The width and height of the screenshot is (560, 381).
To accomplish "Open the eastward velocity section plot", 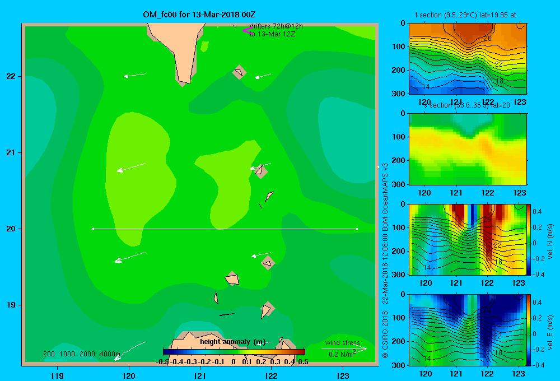I will click(x=468, y=330).
